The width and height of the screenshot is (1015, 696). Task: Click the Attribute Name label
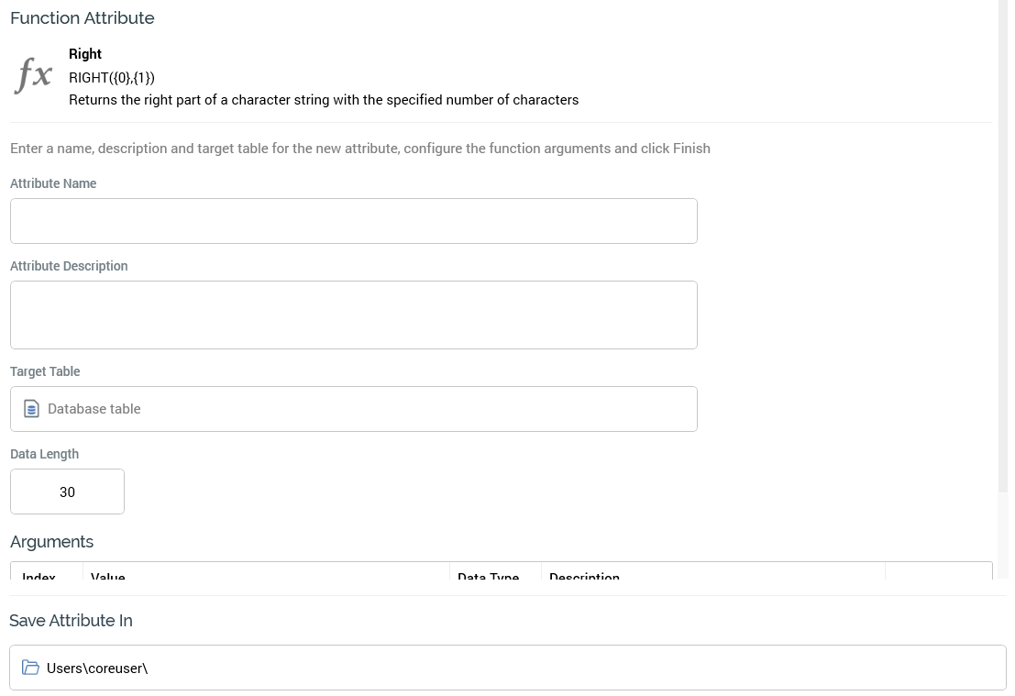53,183
